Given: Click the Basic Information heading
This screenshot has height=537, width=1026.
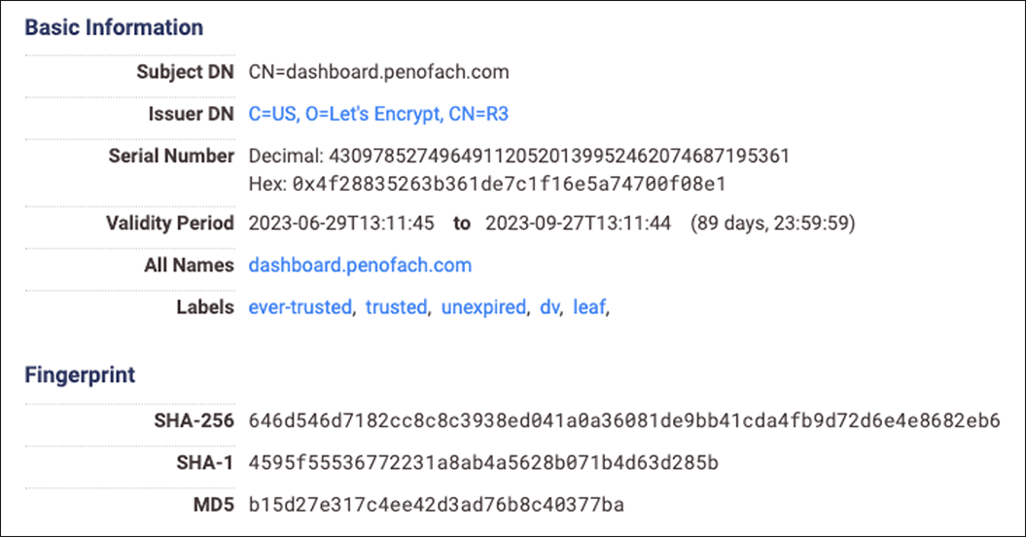Looking at the screenshot, I should [114, 27].
